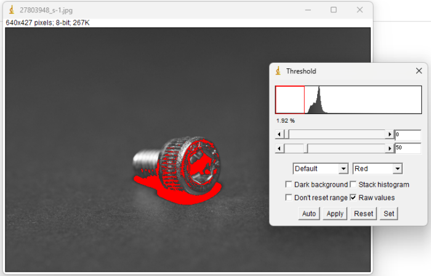The width and height of the screenshot is (431, 276).
Task: Click the Threshold dialog title text
Action: click(x=301, y=71)
